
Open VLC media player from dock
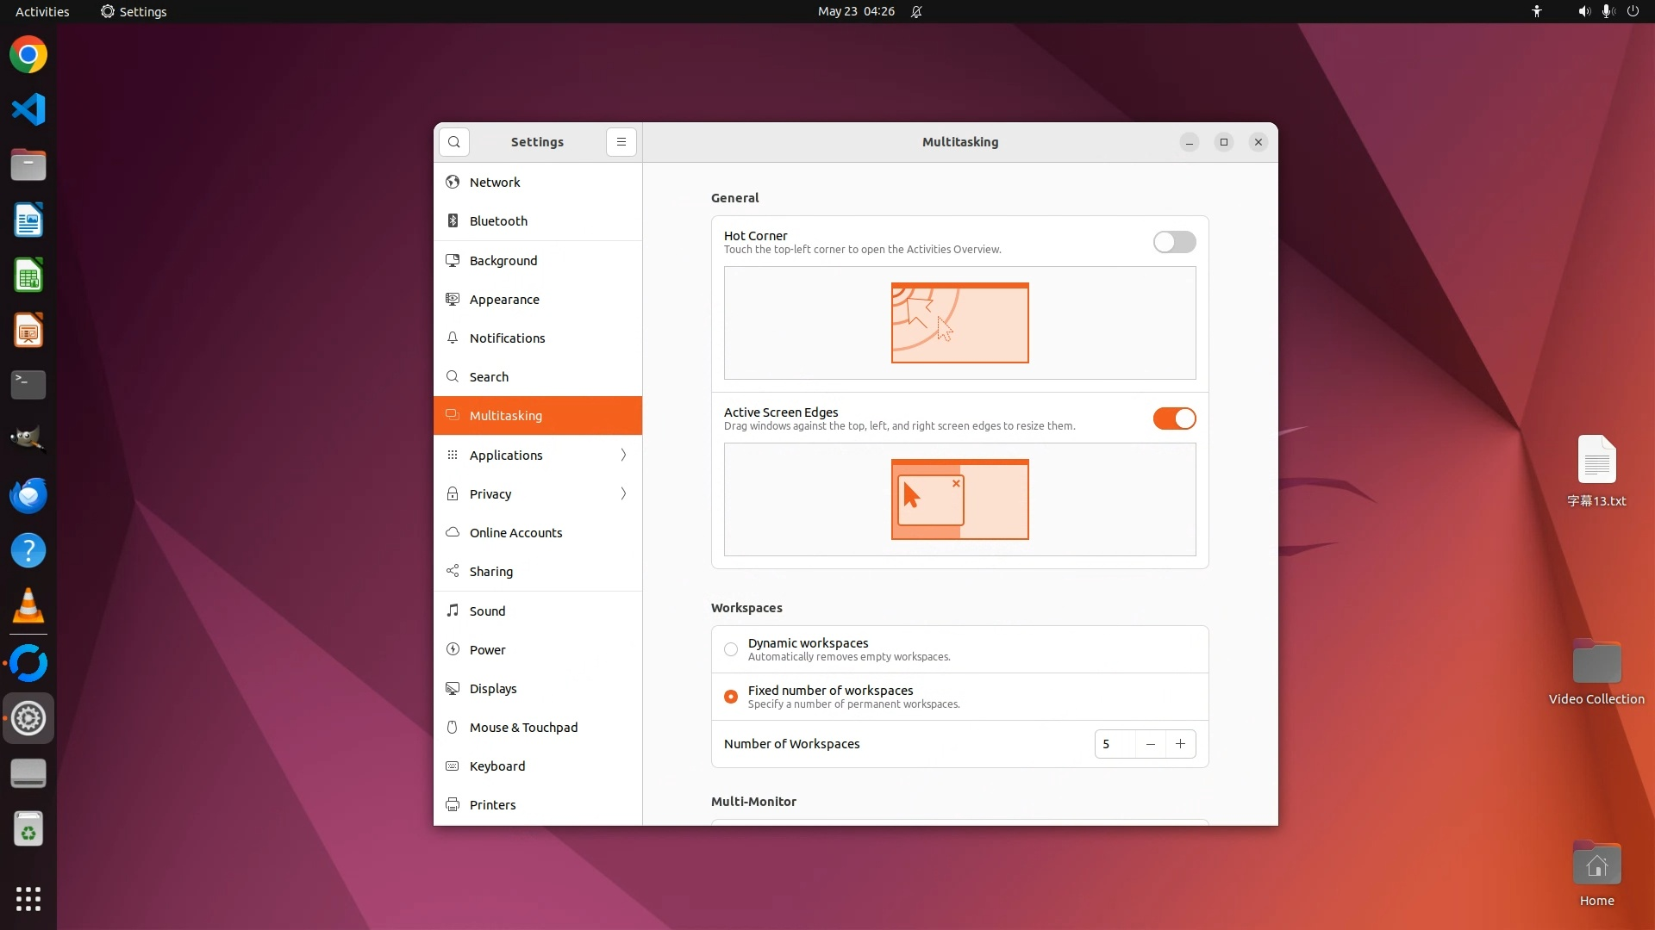[28, 606]
